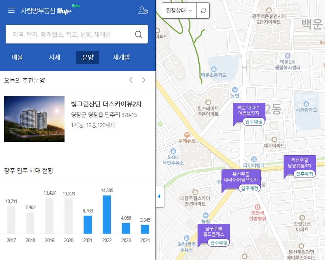Click the 2023 bar showing 4,056
325x260 pixels.
[126, 228]
